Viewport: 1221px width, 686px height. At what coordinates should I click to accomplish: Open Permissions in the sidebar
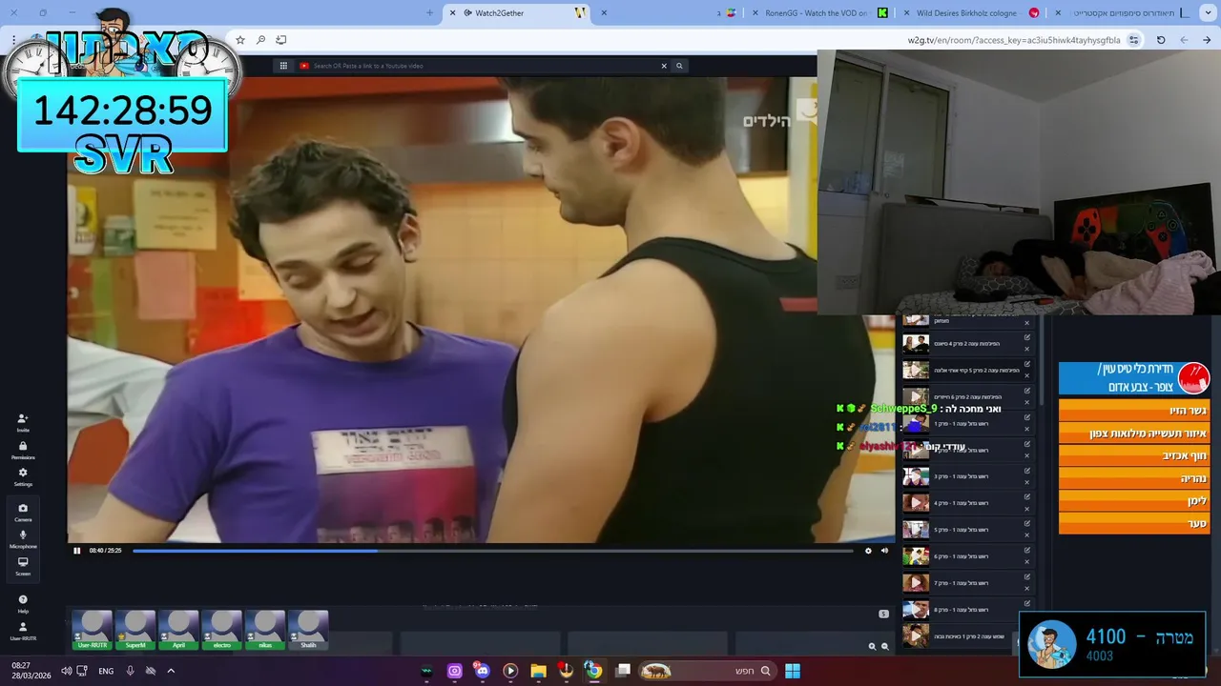tap(23, 450)
